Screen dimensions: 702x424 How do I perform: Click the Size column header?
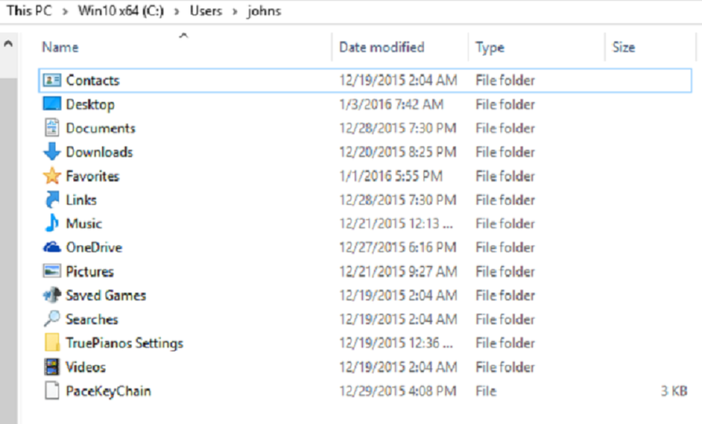coord(623,47)
